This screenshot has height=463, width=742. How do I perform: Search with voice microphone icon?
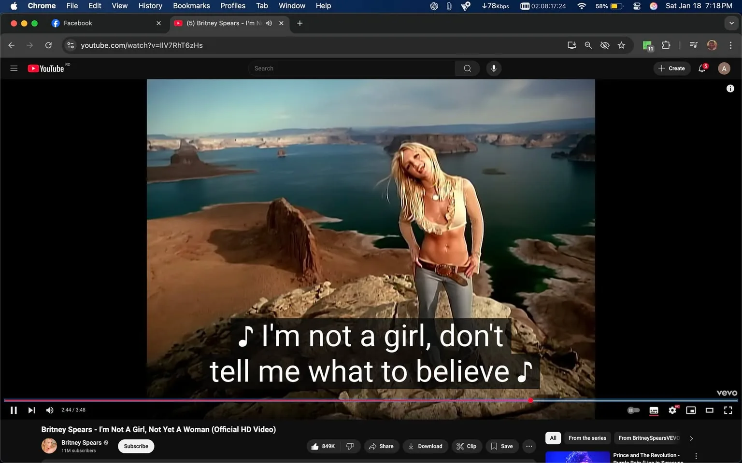pos(493,68)
